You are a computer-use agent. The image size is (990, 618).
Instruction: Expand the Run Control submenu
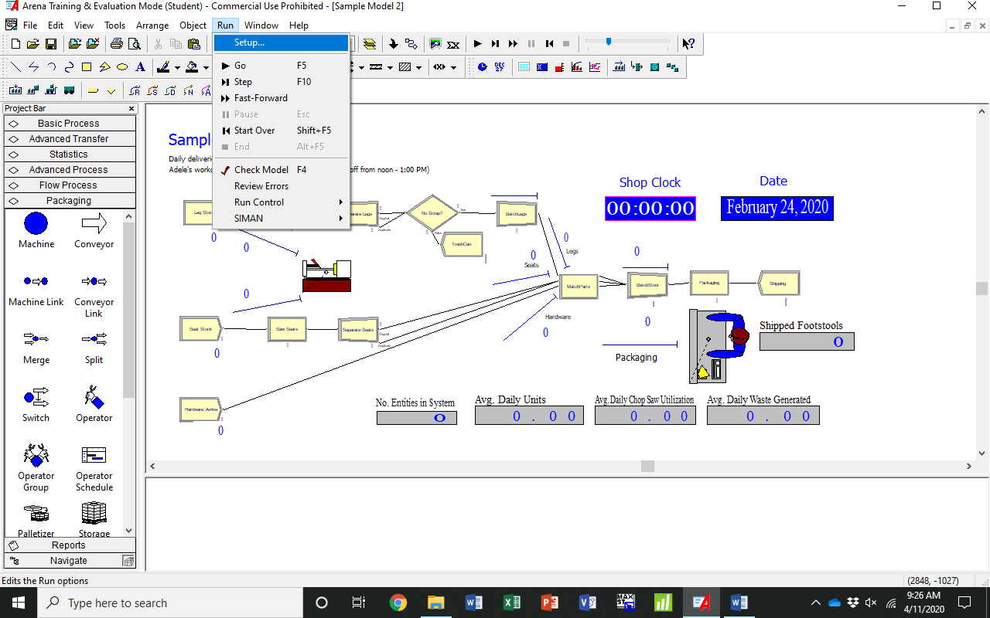[282, 202]
